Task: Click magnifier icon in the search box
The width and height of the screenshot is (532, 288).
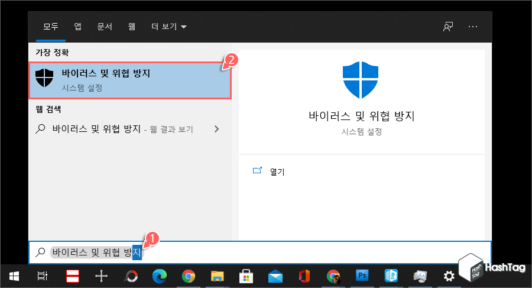Action: click(40, 252)
